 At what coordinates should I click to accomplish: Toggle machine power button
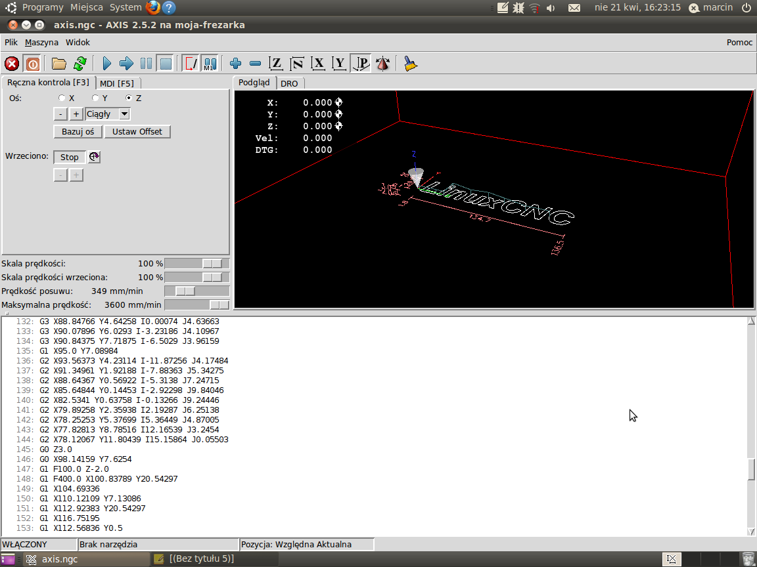[32, 64]
